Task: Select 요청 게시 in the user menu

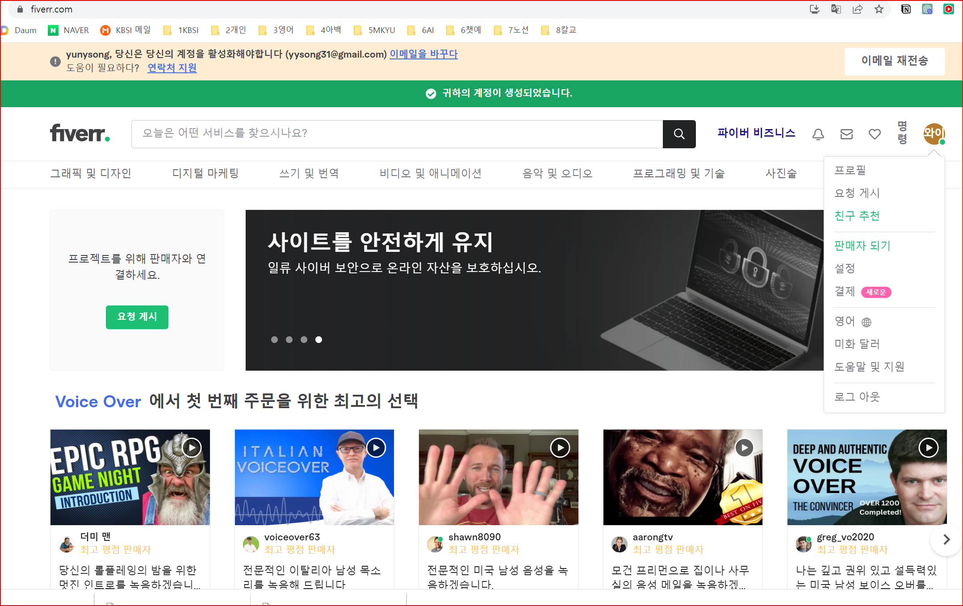Action: coord(857,193)
